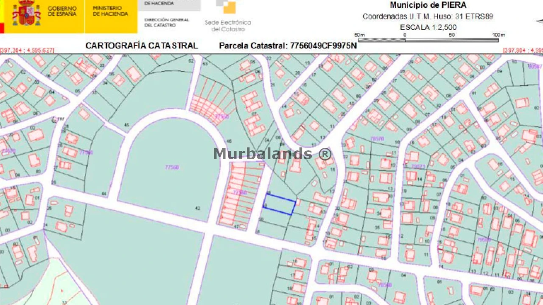The height and width of the screenshot is (305, 543).
Task: Click the Coordenadas U.T.M. Huso 31 text
Action: click(x=428, y=17)
